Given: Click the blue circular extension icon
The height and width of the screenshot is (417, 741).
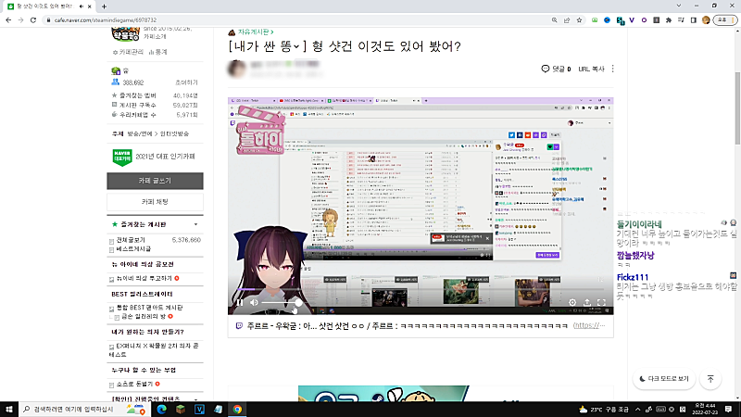Looking at the screenshot, I should (607, 20).
